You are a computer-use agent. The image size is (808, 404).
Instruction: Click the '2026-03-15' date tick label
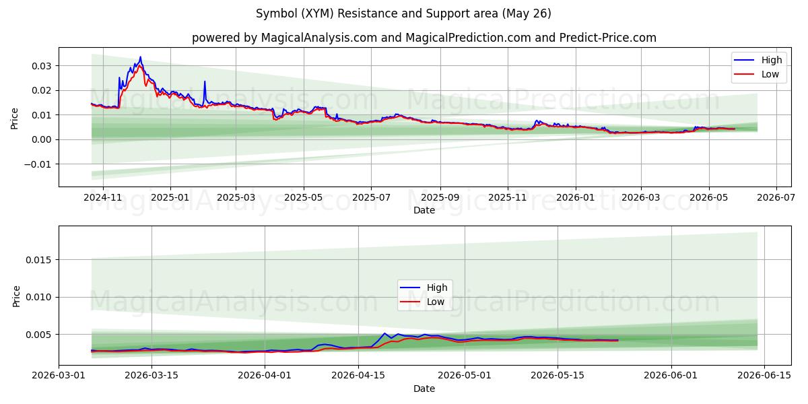click(x=151, y=375)
